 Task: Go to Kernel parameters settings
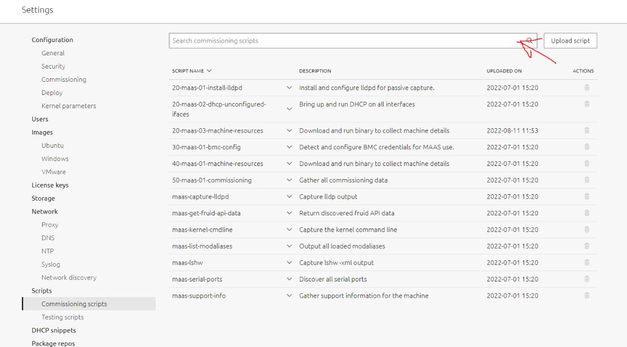pyautogui.click(x=69, y=106)
